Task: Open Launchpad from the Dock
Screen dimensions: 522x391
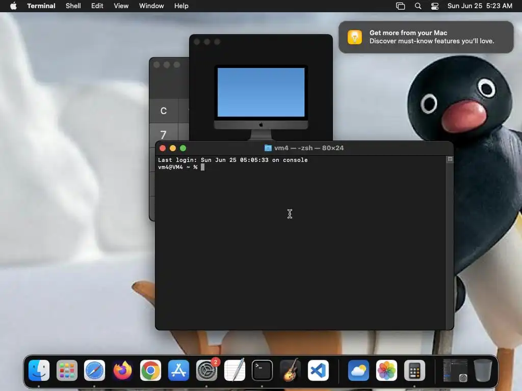Action: tap(67, 371)
